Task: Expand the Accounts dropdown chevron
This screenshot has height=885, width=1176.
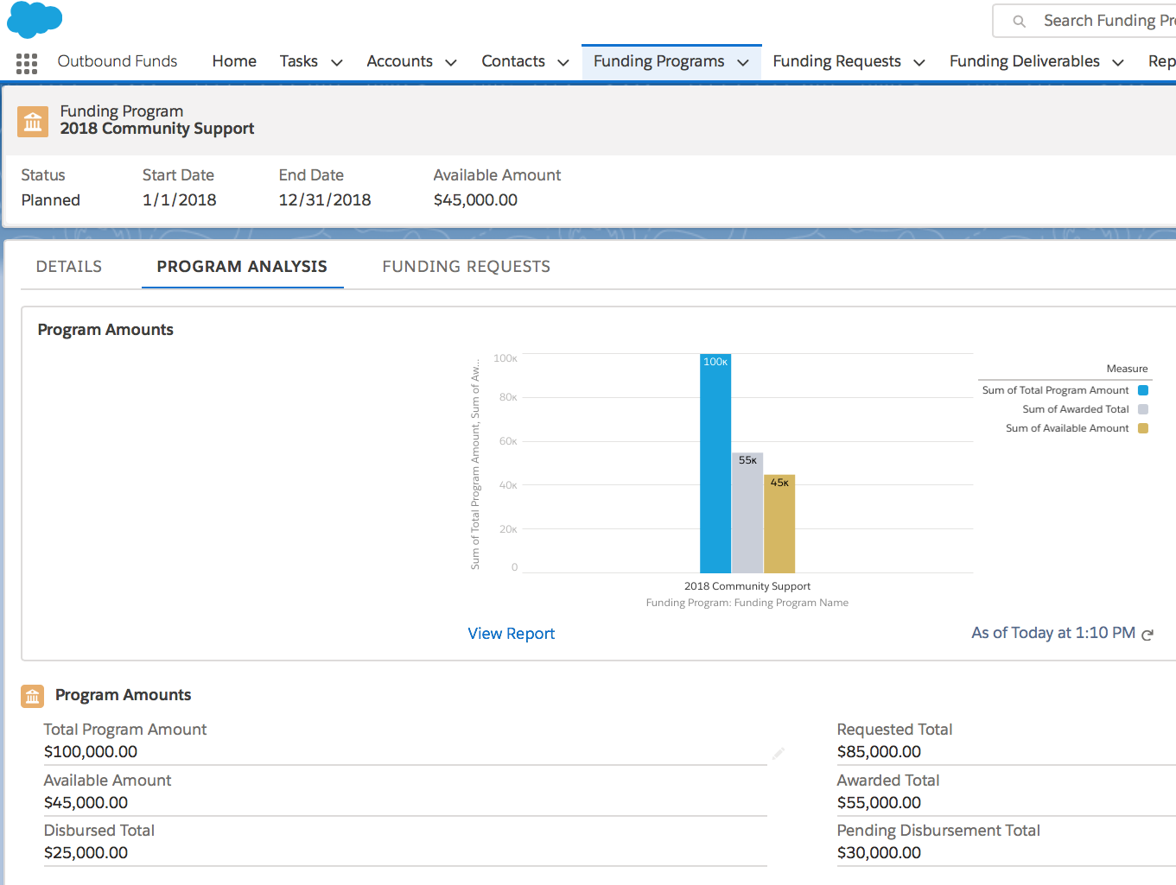Action: pos(451,62)
